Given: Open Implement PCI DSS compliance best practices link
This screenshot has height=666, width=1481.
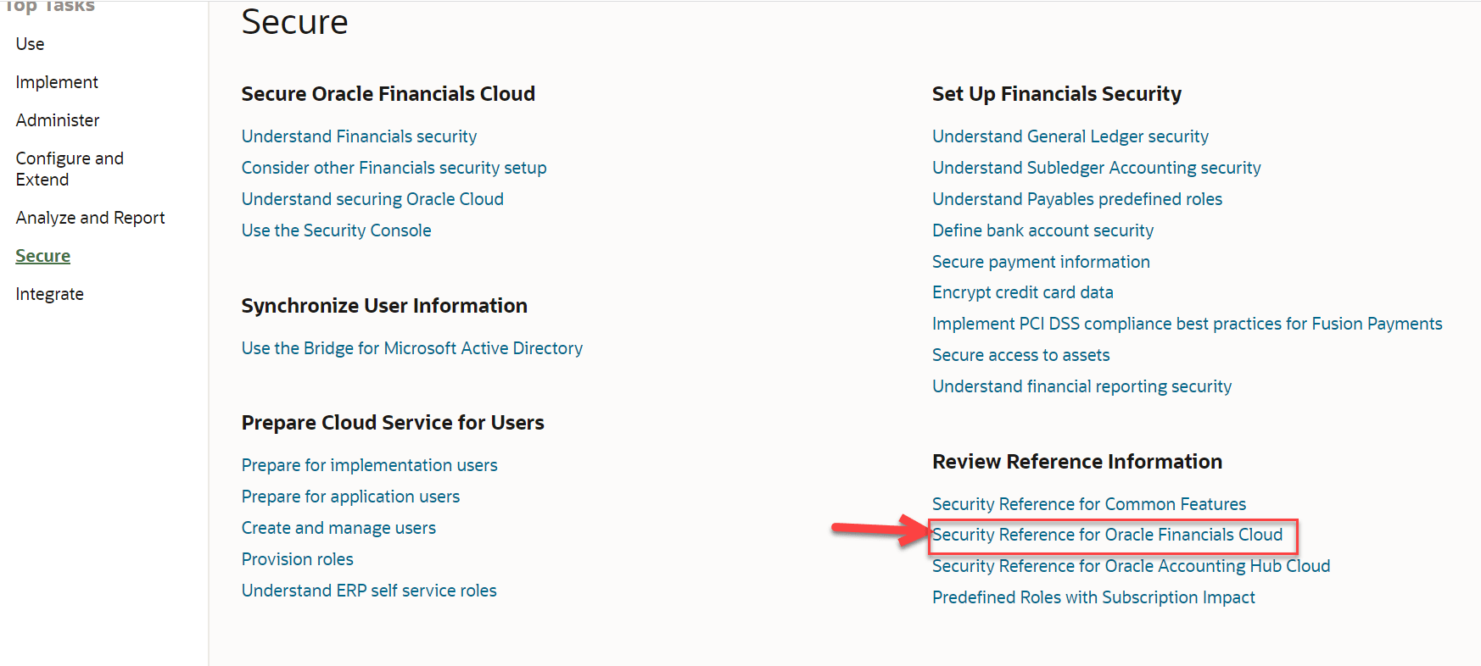Looking at the screenshot, I should [1187, 324].
